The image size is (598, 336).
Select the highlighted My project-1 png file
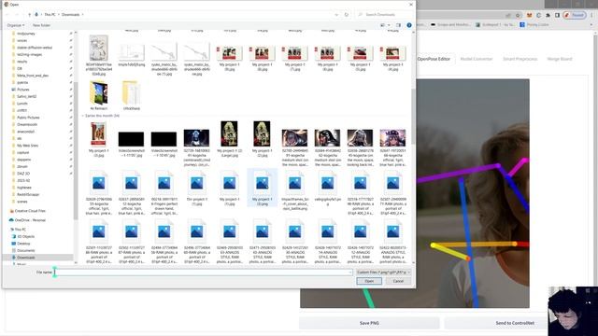click(262, 188)
